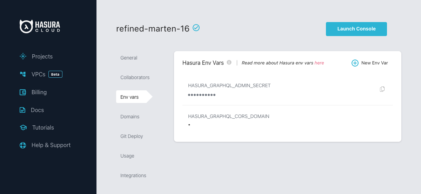Select the HASURA_GRAPHQL_ADMIN_SECRET variable name
This screenshot has height=194, width=421.
(x=229, y=85)
